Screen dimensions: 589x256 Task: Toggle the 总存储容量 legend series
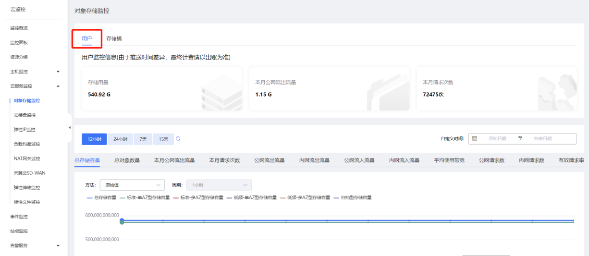coord(102,197)
